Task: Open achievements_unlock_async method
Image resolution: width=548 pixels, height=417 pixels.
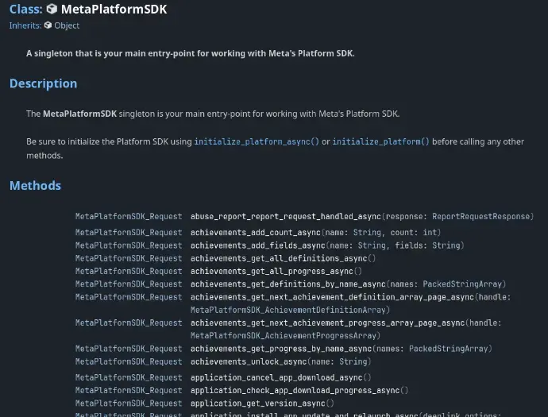Action: point(249,361)
